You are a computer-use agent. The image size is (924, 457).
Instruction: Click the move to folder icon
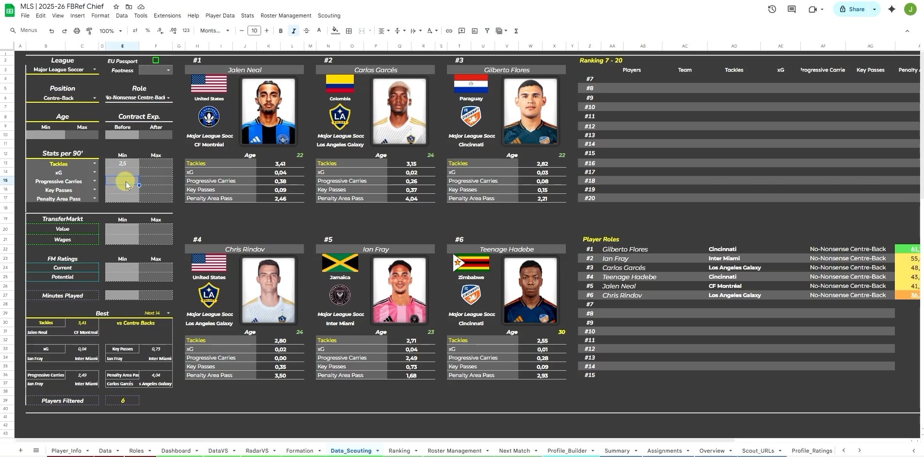coord(129,7)
